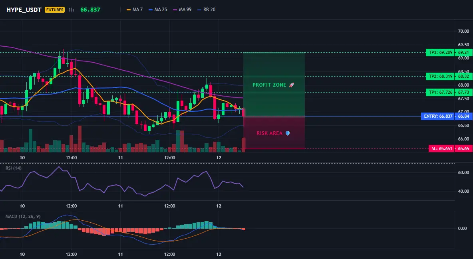Click the blue MA 25 legend color line
The image size is (473, 259).
(151, 10)
